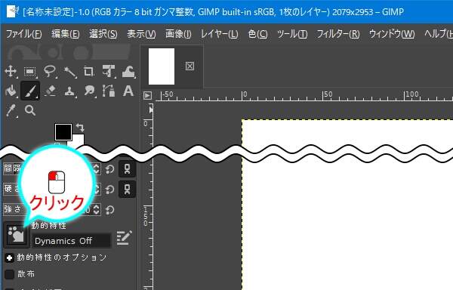453x290 pixels.
Task: Open the dynamics picker paw-icon button
Action: click(x=16, y=235)
